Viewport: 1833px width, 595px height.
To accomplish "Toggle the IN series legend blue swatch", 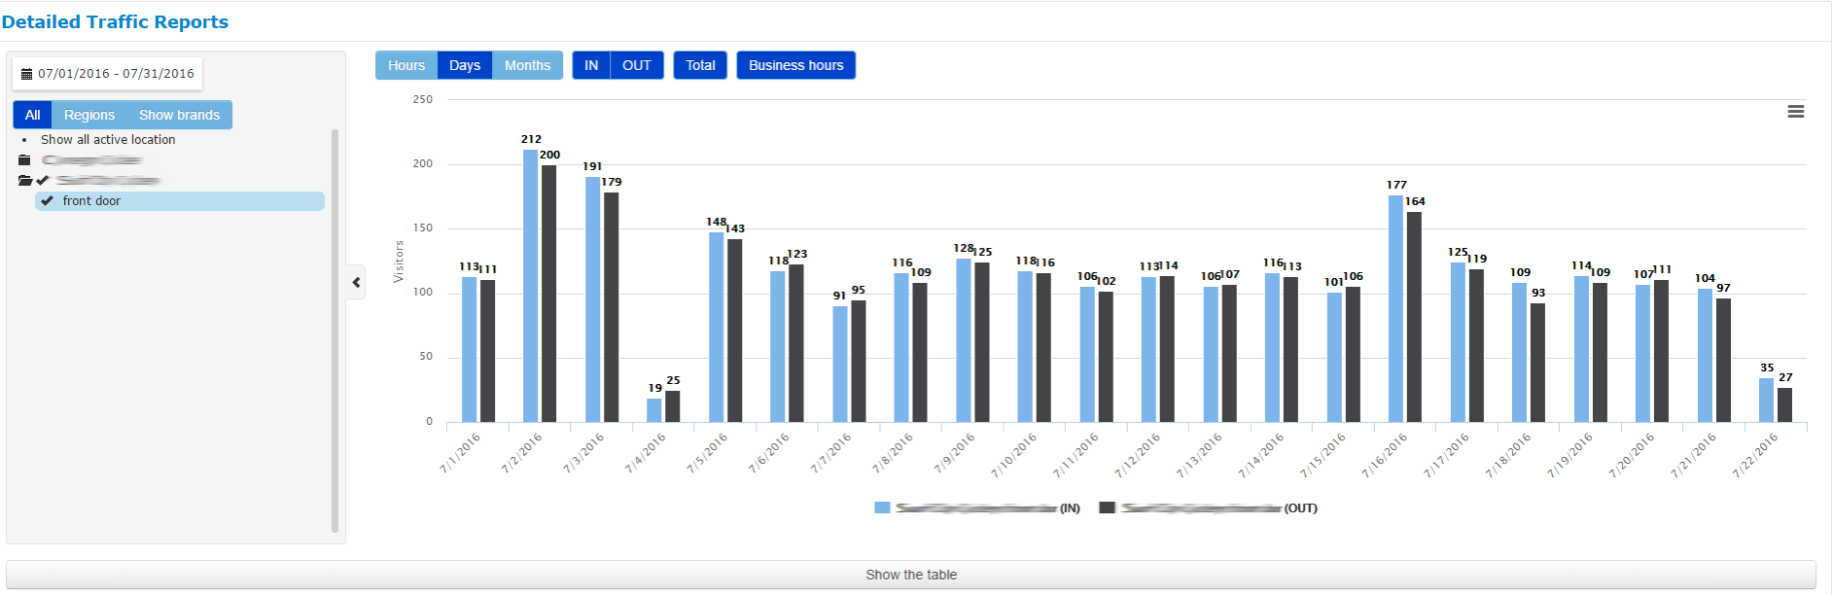I will point(882,507).
